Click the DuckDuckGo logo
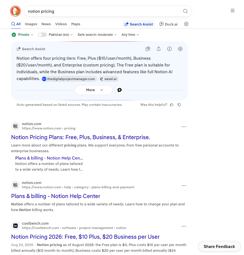 (15, 11)
